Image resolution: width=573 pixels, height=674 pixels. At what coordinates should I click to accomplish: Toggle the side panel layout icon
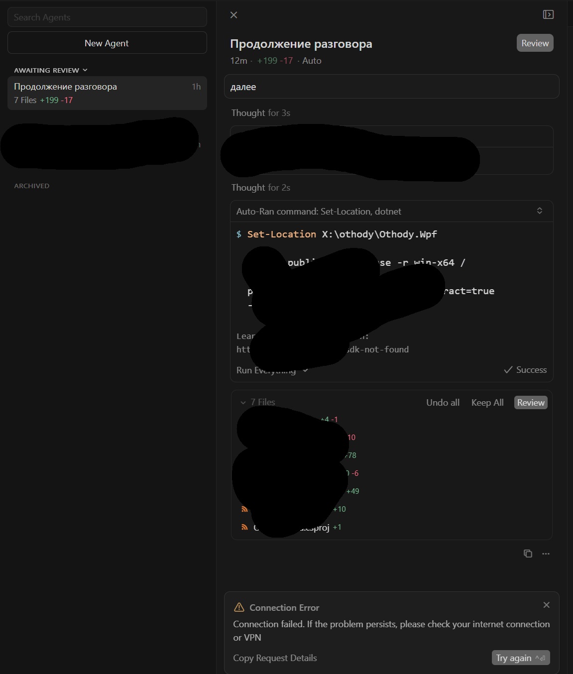[548, 14]
